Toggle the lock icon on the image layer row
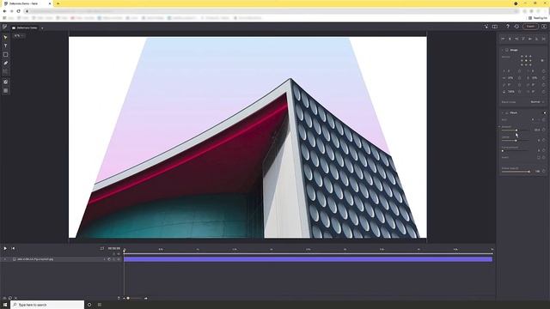The height and width of the screenshot is (309, 550). coord(114,259)
